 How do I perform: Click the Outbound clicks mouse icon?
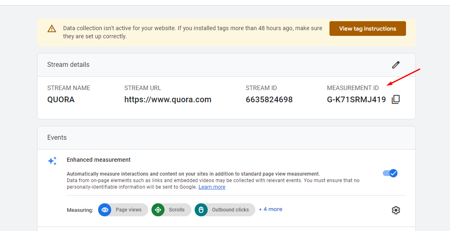point(201,210)
